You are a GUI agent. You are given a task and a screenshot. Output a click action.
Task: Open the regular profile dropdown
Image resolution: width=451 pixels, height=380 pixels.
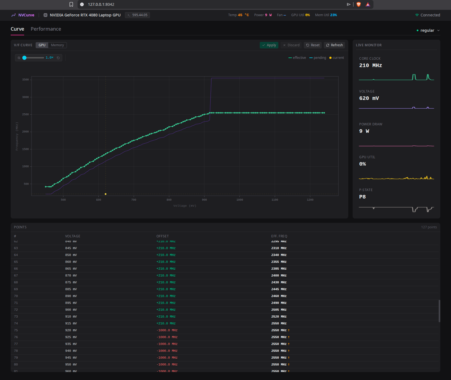tap(428, 30)
